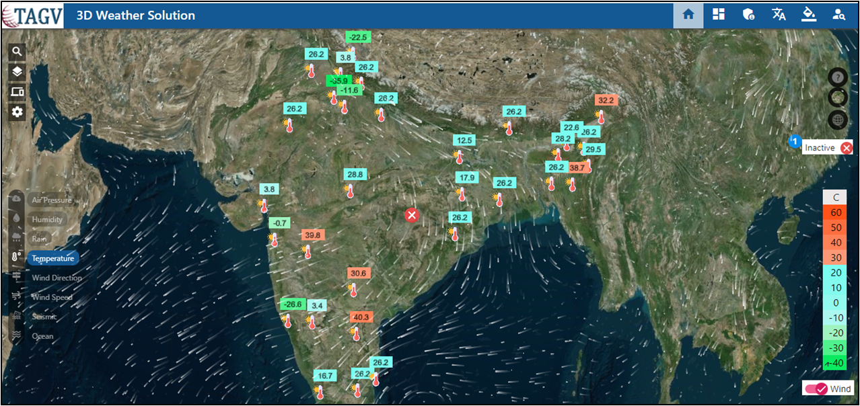Choose the Wind Speed layer option
860x406 pixels.
(52, 297)
